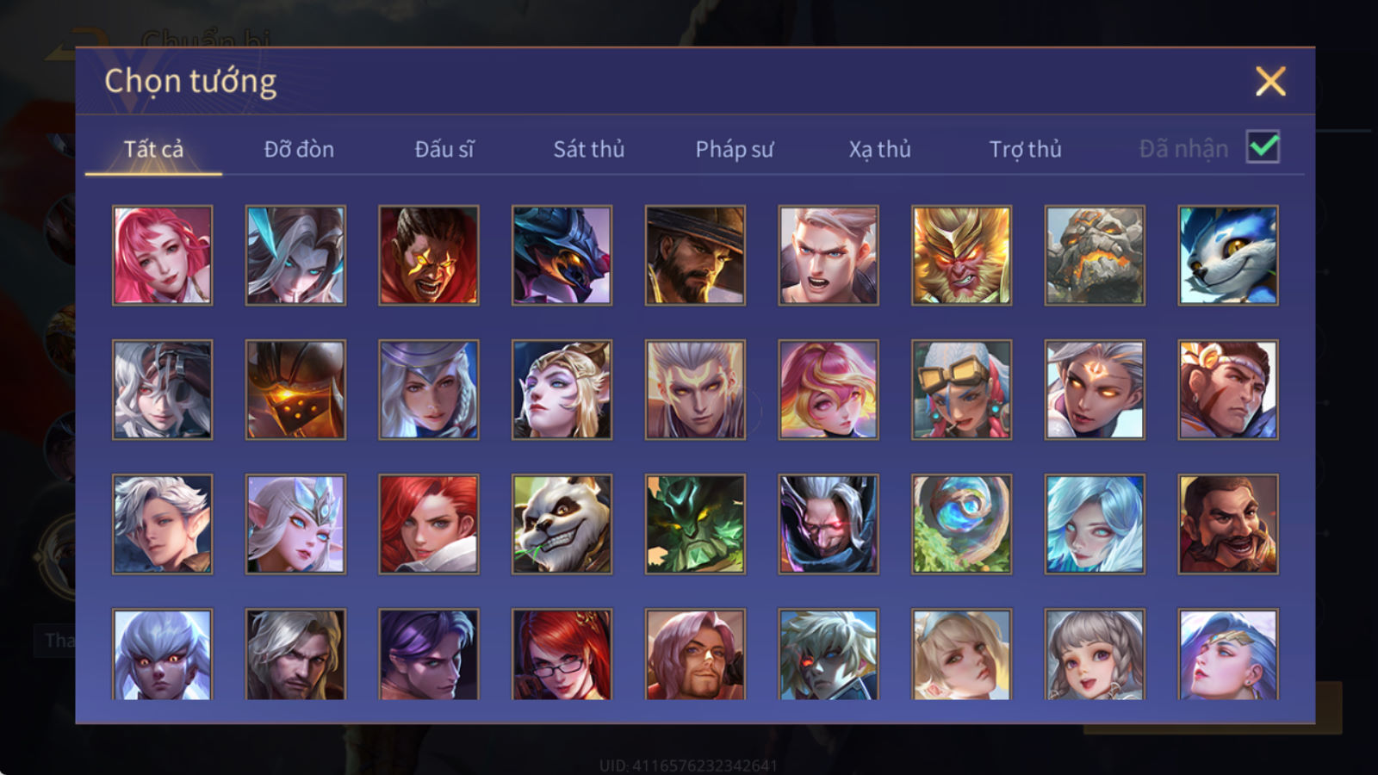Select the Tất cả tab

tap(153, 149)
